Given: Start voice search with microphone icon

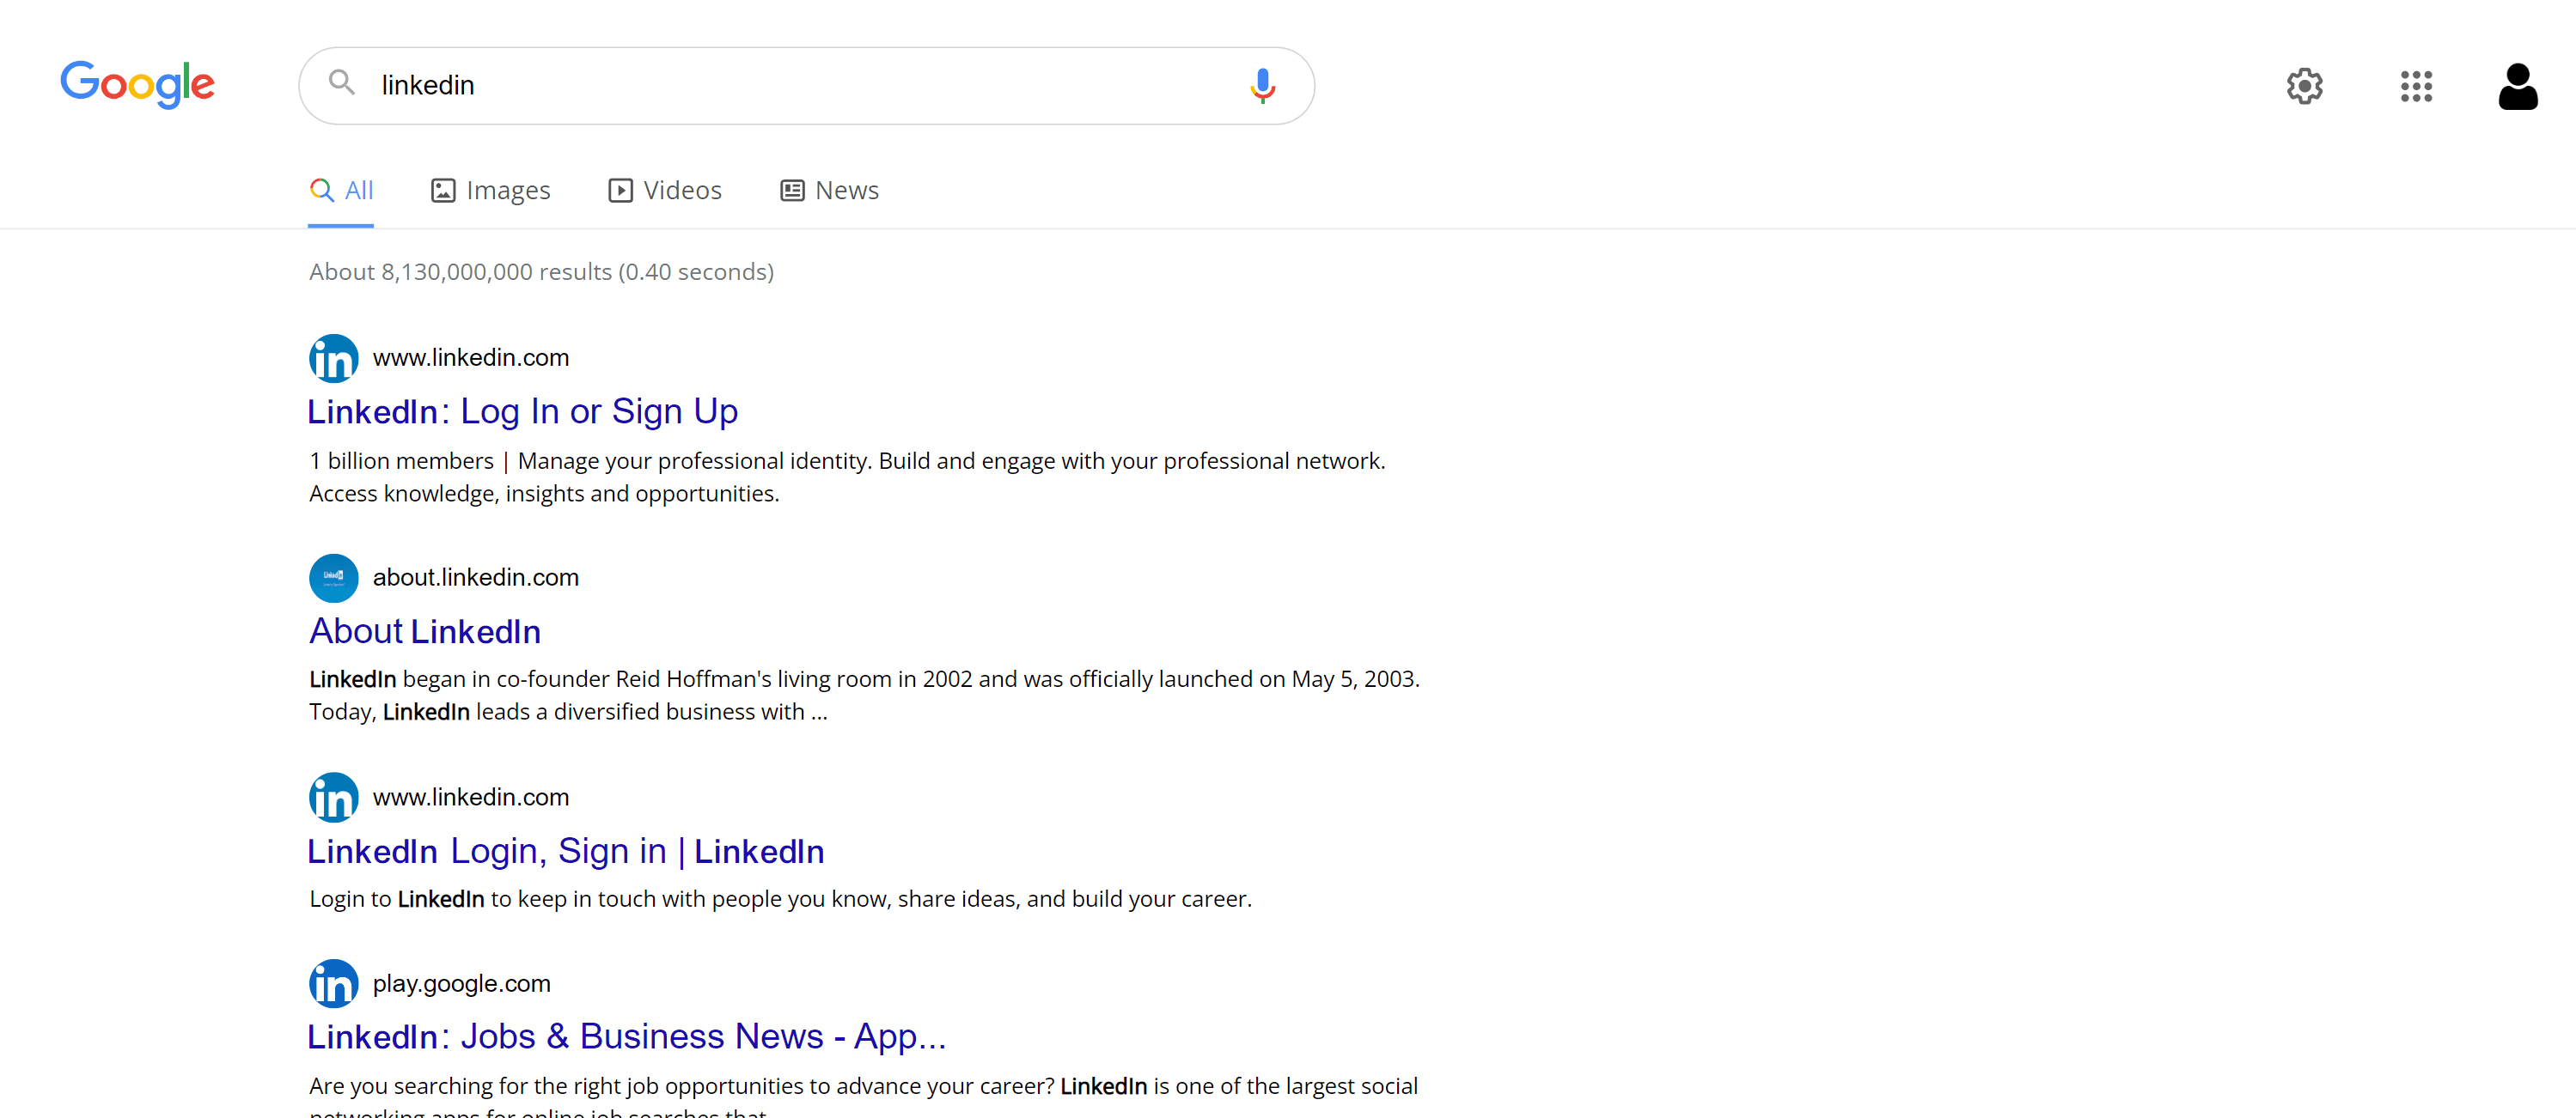Looking at the screenshot, I should 1262,85.
